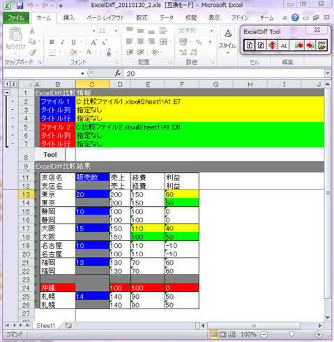Open the Name Box dropdown arrow
334x342 pixels.
[x=82, y=74]
